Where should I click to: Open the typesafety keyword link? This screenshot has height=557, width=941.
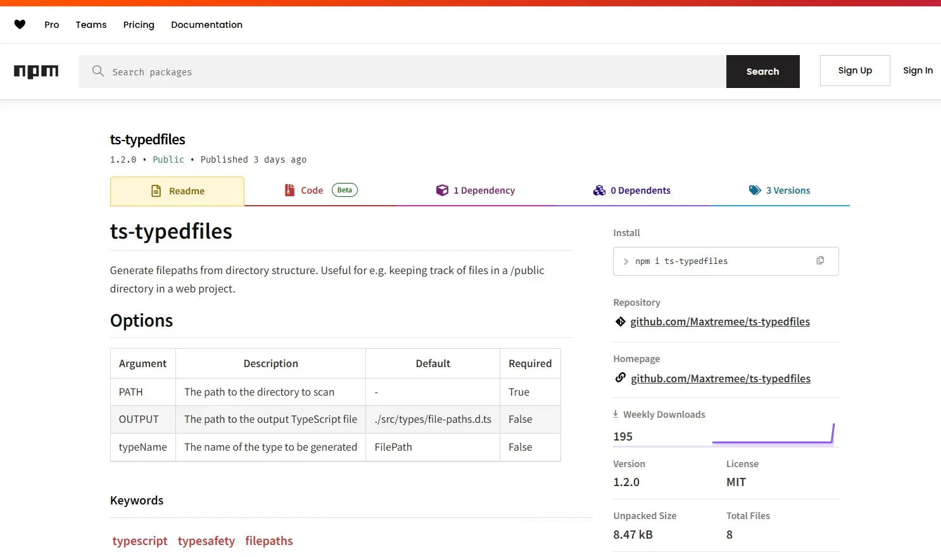(206, 541)
